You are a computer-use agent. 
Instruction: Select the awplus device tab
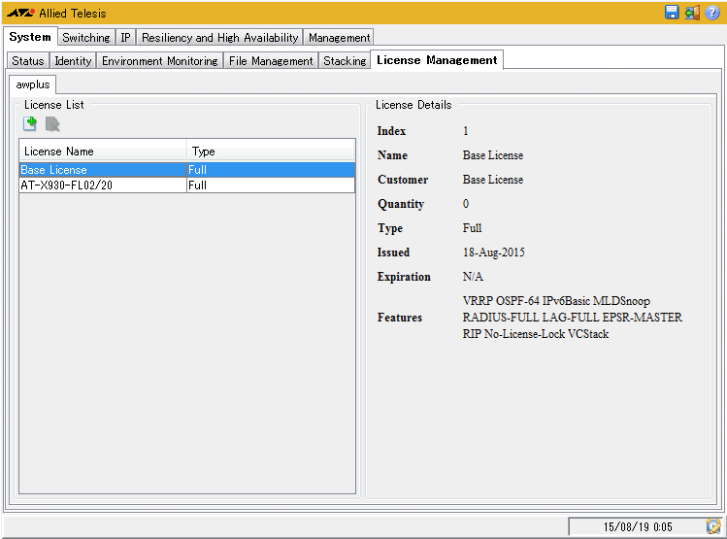(33, 84)
